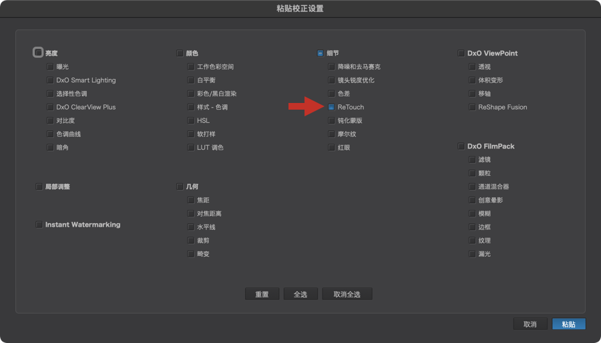The width and height of the screenshot is (601, 343).
Task: Check 镜头锐度优化 option
Action: [x=331, y=80]
